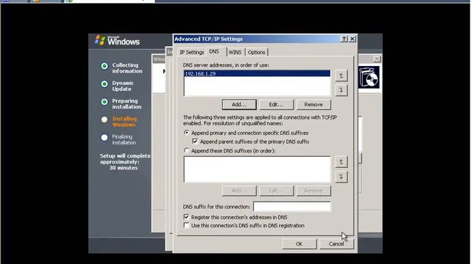Screen dimensions: 471x264
Task: Click the Dynamic Update step
Action: [123, 86]
